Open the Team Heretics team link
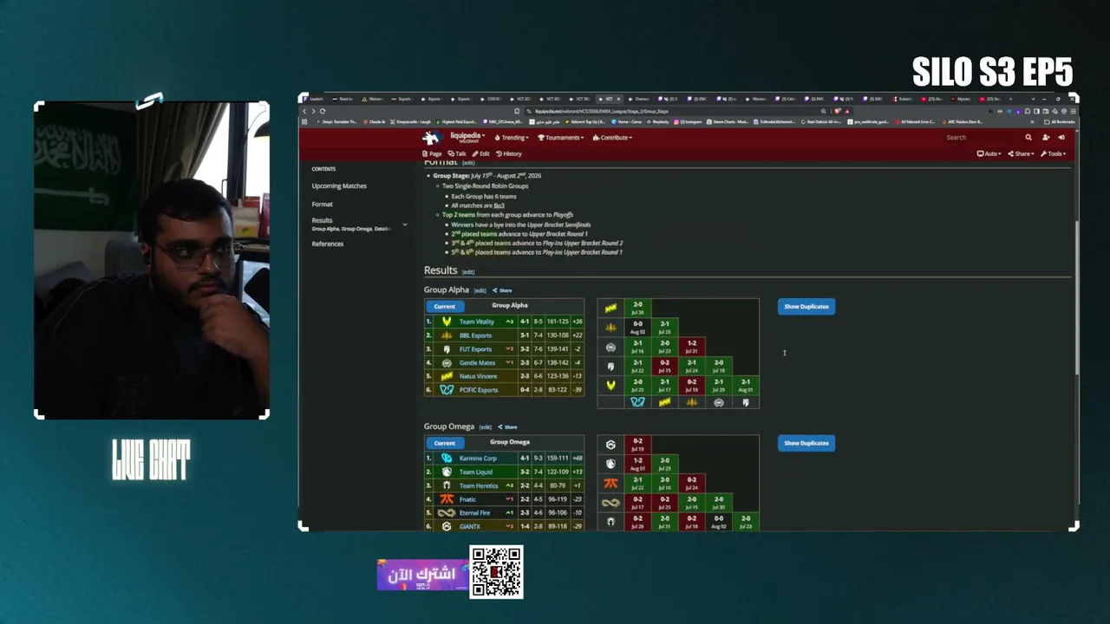Screen dimensions: 1110x624 479,485
